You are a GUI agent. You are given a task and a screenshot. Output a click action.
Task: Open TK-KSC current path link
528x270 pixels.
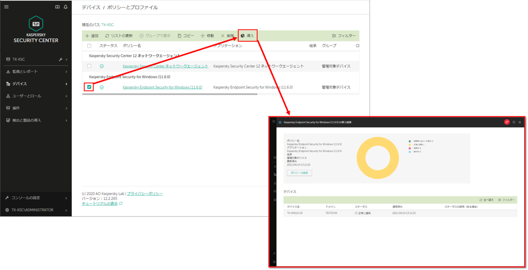pyautogui.click(x=107, y=25)
